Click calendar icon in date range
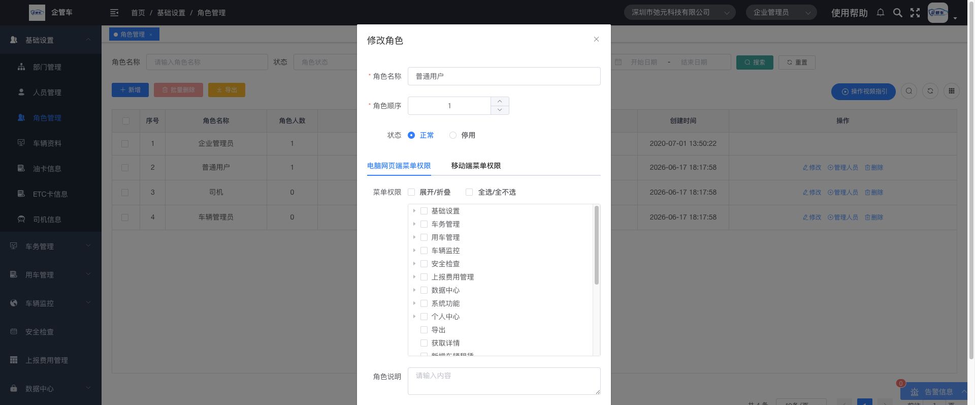 pos(618,62)
